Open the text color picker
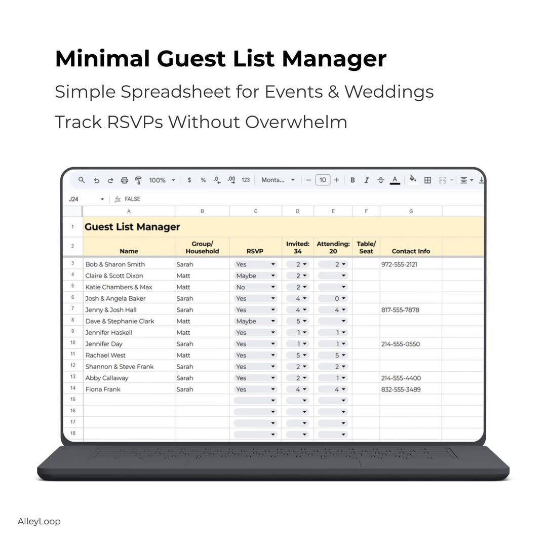Viewport: 547px width, 547px height. click(395, 180)
